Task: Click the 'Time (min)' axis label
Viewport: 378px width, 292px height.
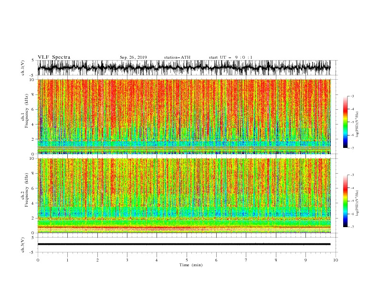Action: 191,265
